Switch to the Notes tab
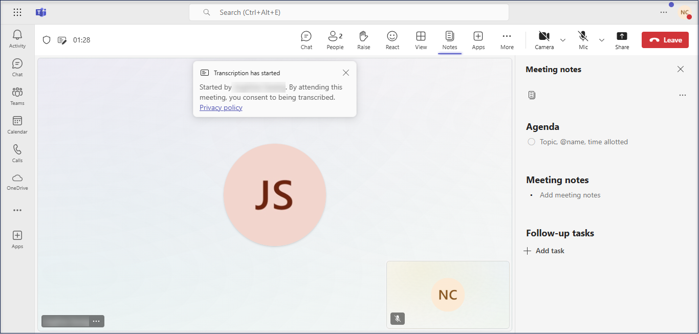This screenshot has width=699, height=334. click(x=449, y=40)
